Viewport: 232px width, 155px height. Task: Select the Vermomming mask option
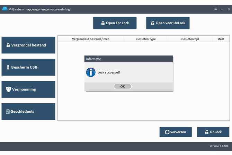pos(28,89)
